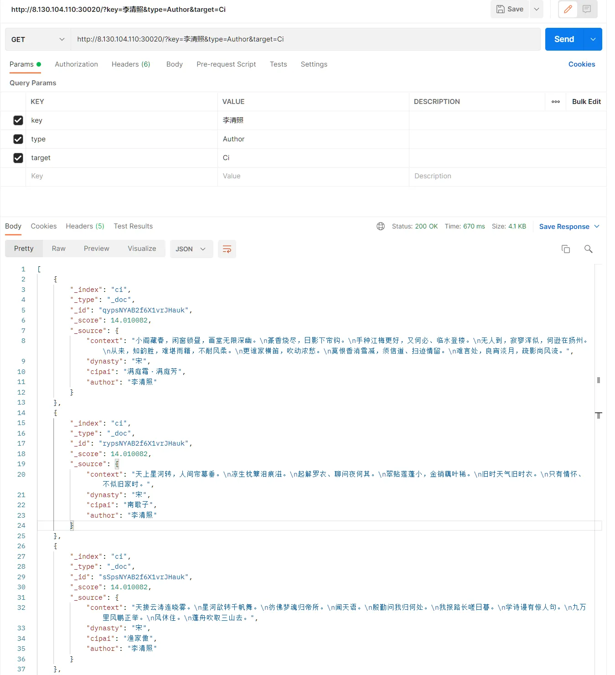Click the globe network icon near Status
The height and width of the screenshot is (675, 615).
[381, 226]
